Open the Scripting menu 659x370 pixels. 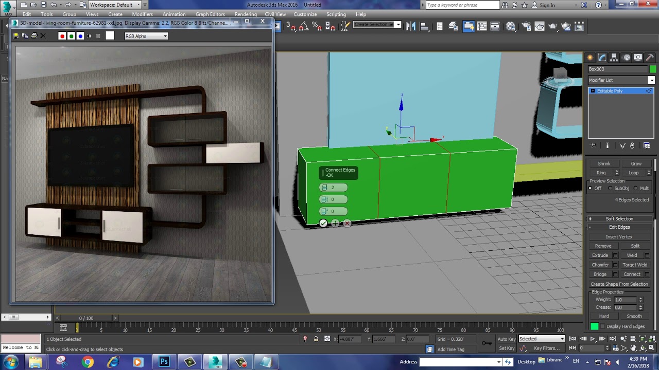[x=336, y=14]
